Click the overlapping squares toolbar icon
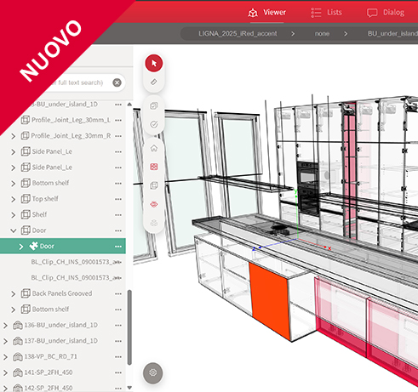Image resolution: width=418 pixels, height=392 pixels. pyautogui.click(x=154, y=105)
